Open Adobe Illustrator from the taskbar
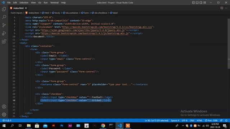 (x=54, y=126)
